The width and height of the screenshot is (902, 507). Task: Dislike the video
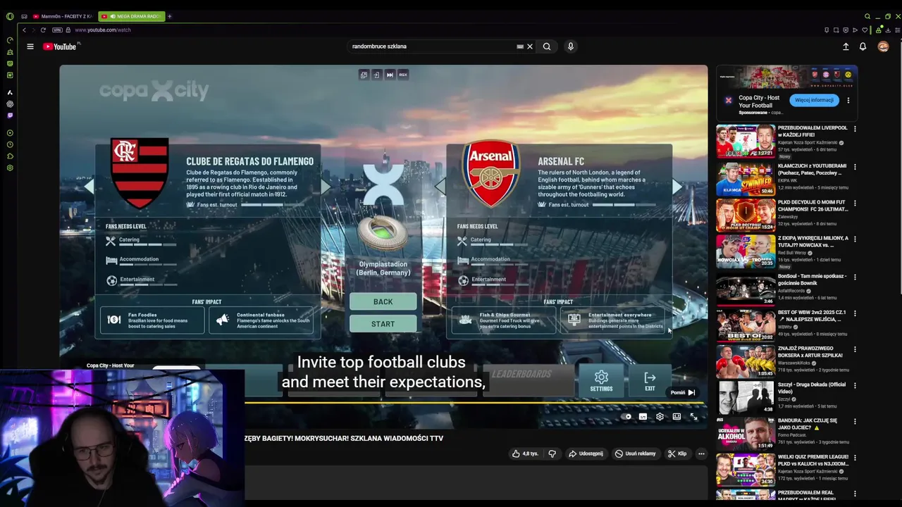552,454
